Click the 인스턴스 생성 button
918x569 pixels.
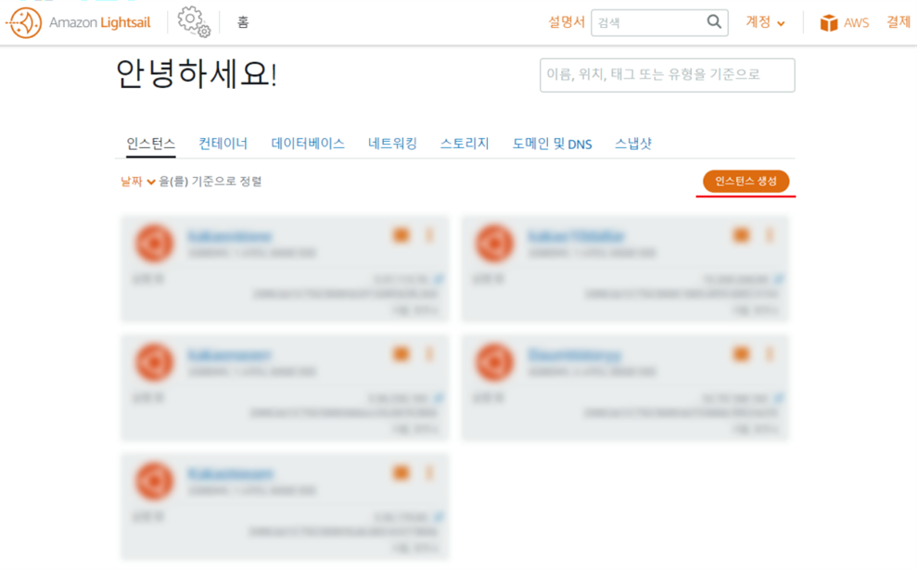coord(746,181)
